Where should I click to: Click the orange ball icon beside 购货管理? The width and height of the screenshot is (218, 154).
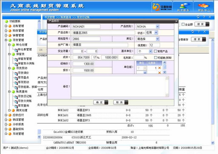click(10, 31)
